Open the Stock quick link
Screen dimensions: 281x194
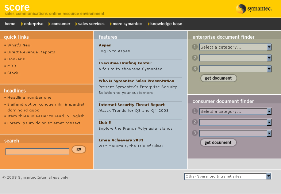pos(13,73)
